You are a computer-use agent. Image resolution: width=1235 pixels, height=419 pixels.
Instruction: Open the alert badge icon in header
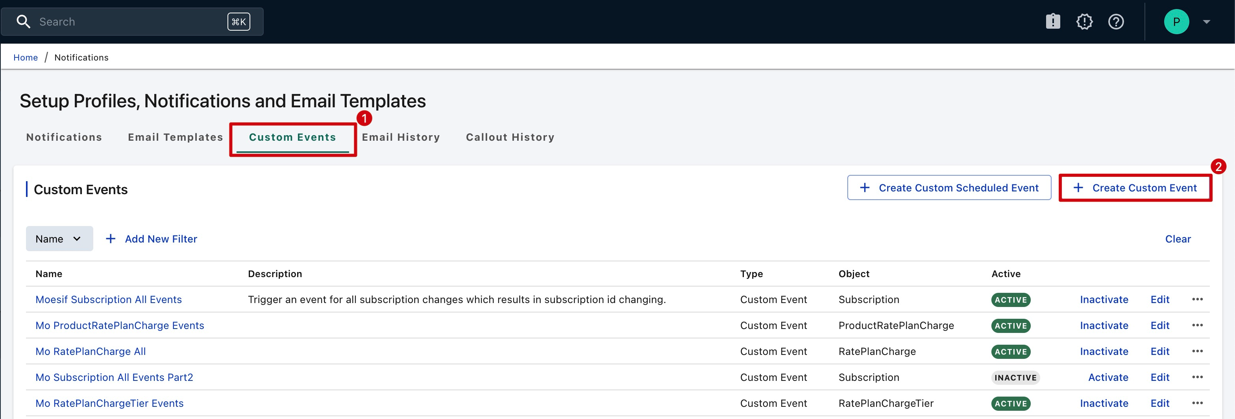pos(1084,22)
